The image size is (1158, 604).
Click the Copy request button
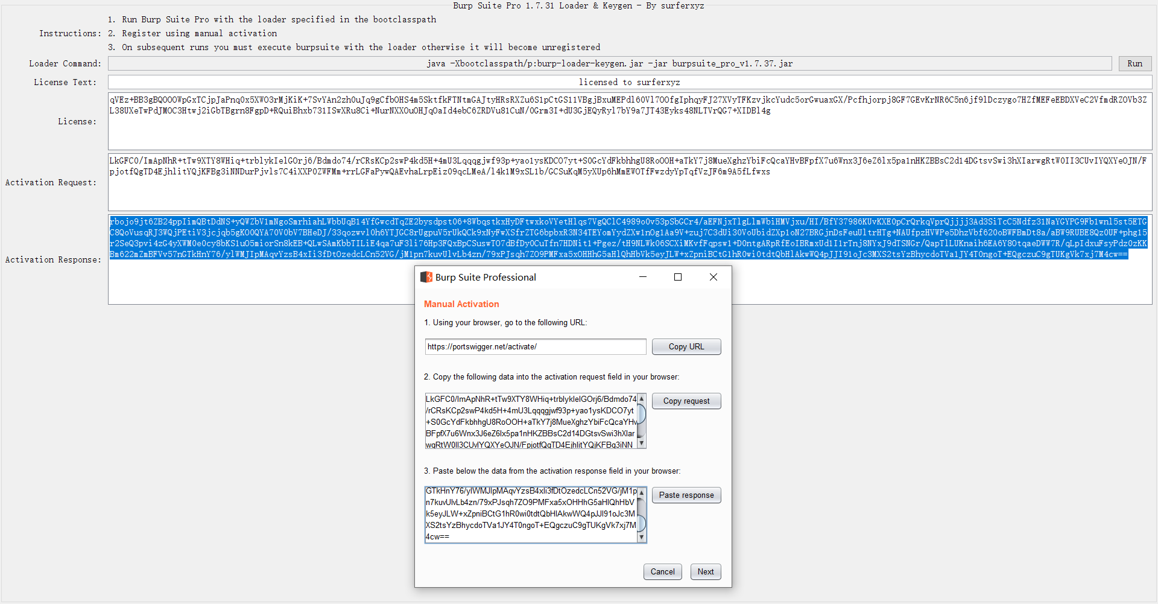pos(686,401)
